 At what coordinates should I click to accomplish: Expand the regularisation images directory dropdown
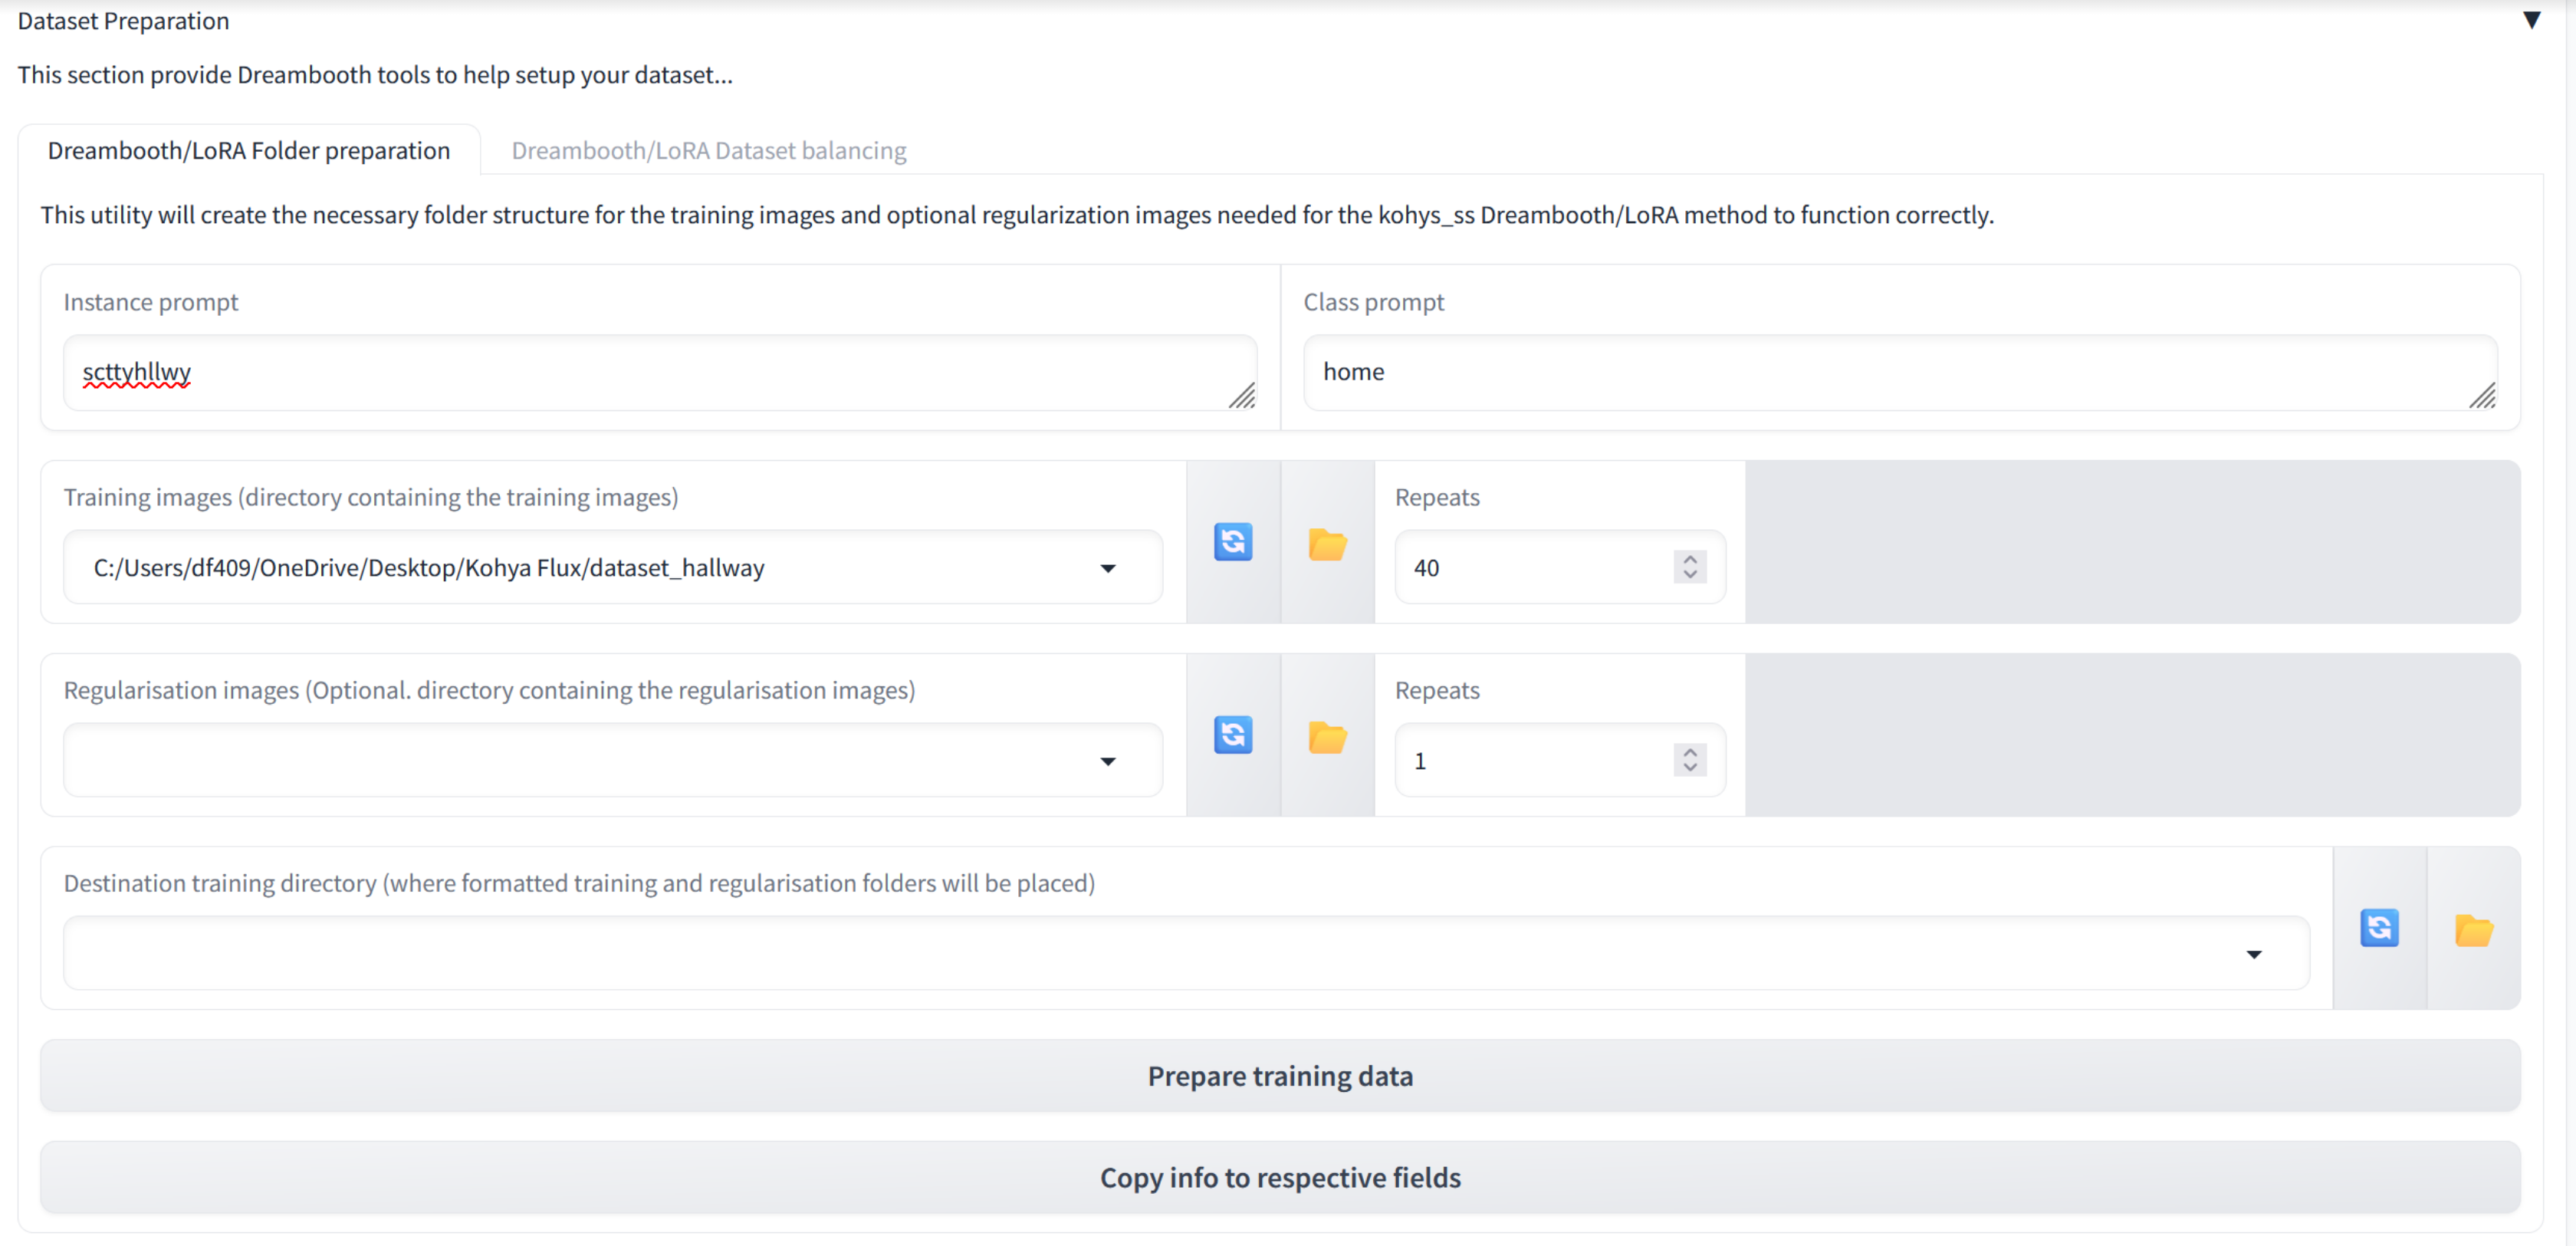1107,761
